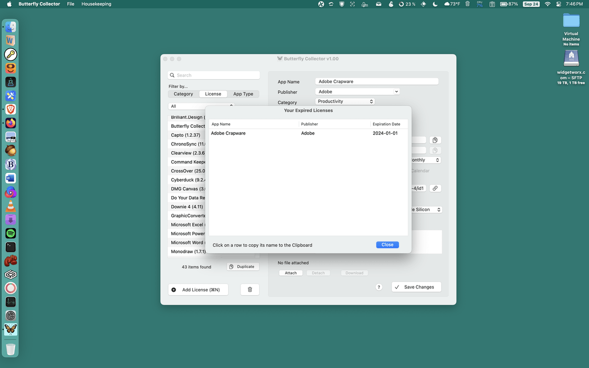589x368 pixels.
Task: Open Brave browser from the Dock
Action: tap(11, 109)
